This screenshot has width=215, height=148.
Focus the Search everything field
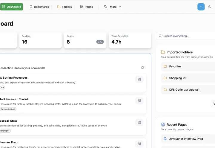click(185, 36)
